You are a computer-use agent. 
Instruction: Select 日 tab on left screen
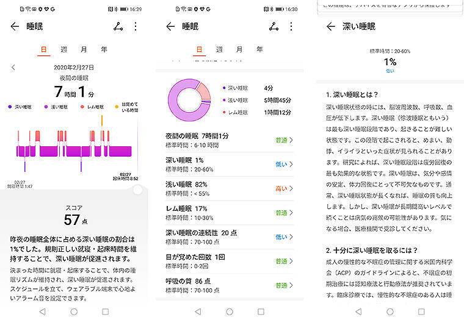44,49
